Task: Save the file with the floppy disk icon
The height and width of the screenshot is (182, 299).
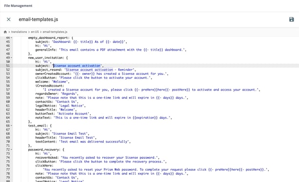Action: 291,19
